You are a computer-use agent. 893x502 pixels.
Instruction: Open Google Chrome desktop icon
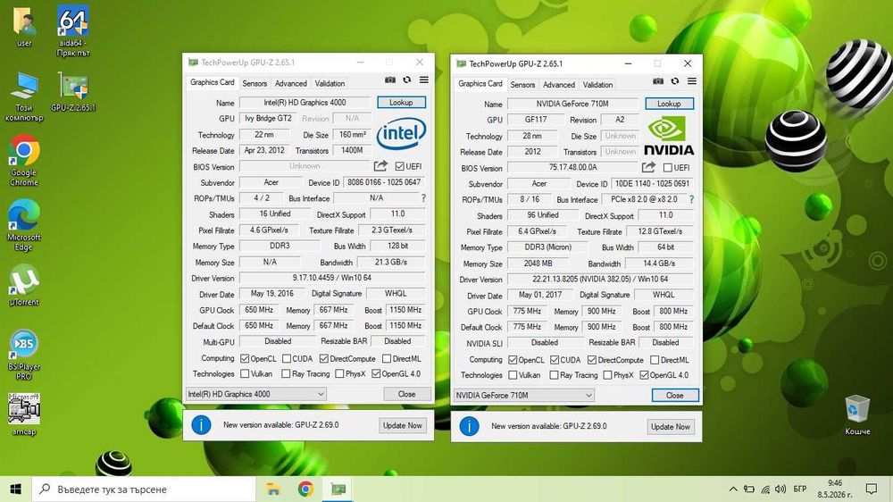tap(24, 160)
